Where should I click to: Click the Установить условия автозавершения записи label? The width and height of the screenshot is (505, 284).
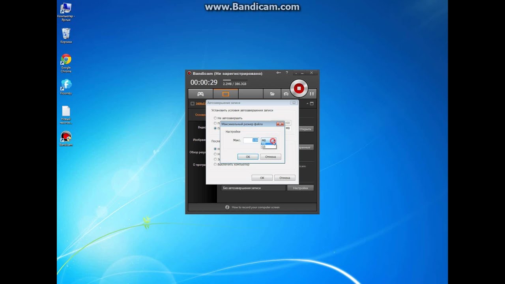[242, 110]
